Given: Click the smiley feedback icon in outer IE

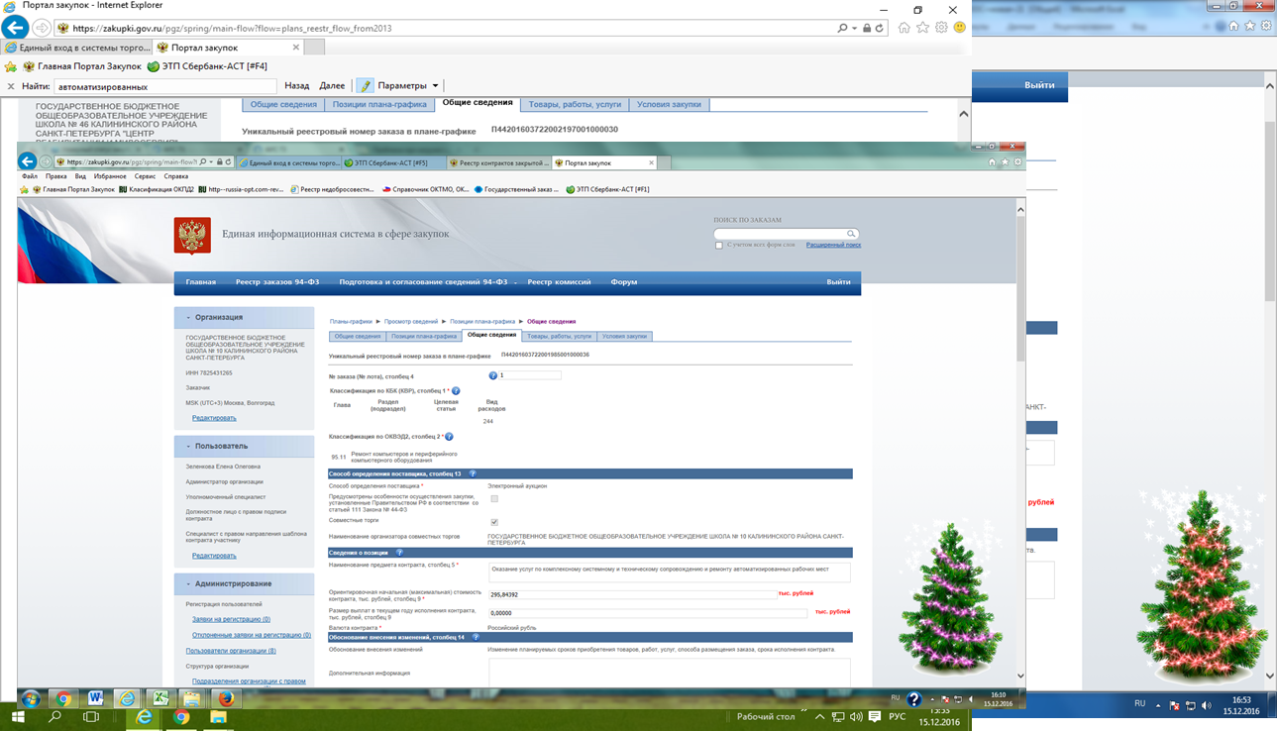Looking at the screenshot, I should click(959, 28).
